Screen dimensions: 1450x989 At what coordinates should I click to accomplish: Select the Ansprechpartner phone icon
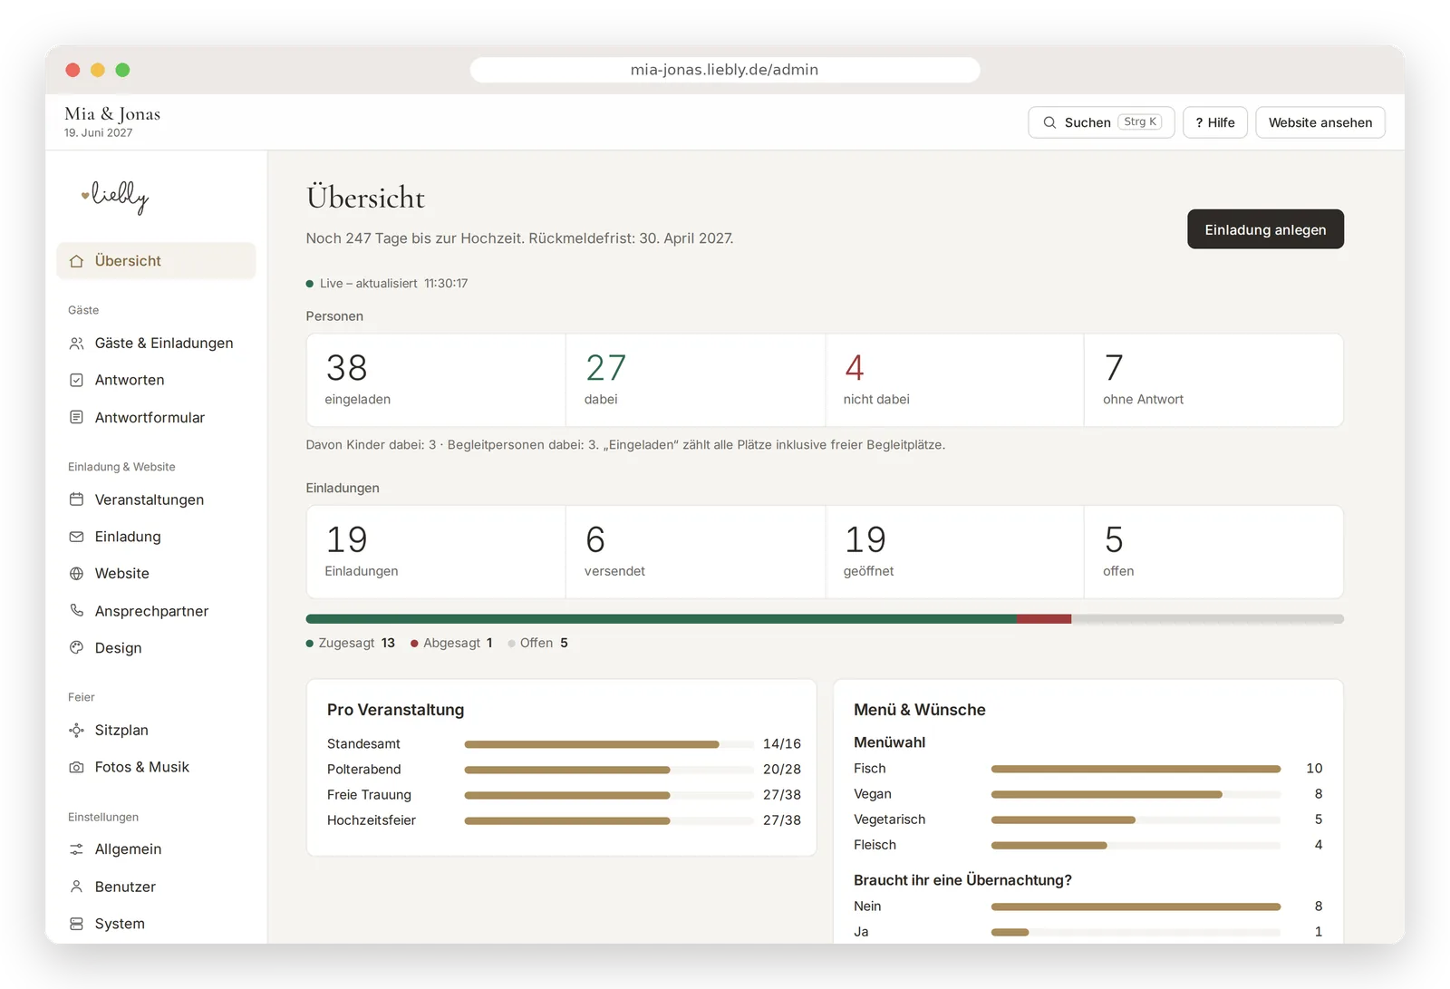[77, 611]
